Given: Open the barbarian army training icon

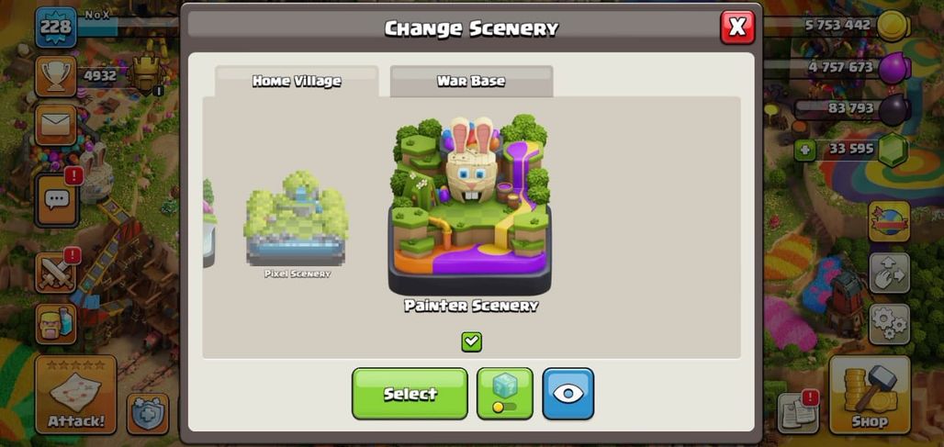Looking at the screenshot, I should [55, 324].
